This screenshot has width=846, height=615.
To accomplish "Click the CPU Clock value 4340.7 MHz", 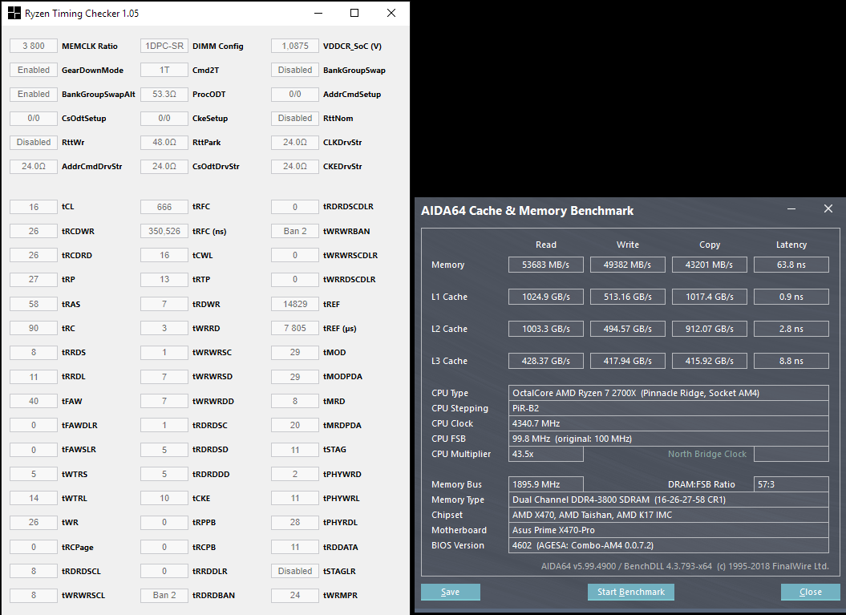I will click(x=669, y=423).
